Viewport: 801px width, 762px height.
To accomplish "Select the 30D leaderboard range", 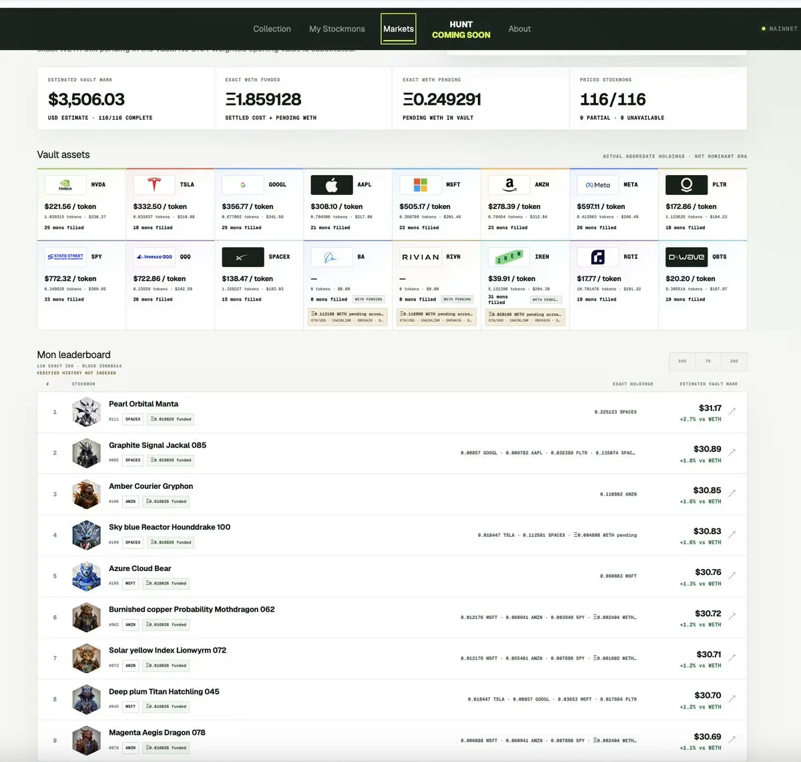I will 734,361.
